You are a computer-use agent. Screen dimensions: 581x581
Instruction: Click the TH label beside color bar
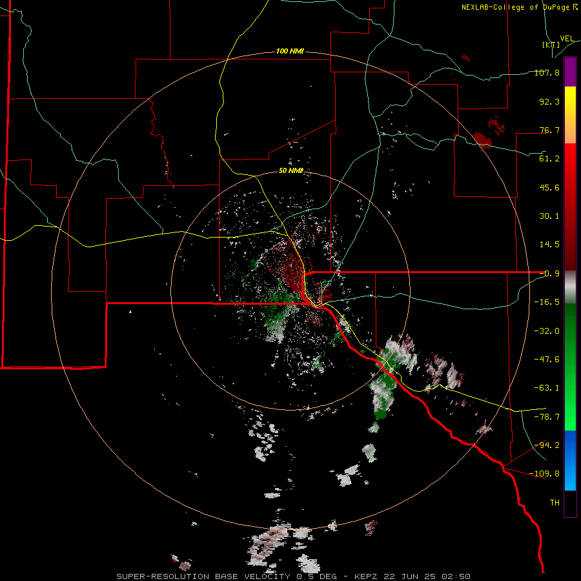tap(555, 503)
